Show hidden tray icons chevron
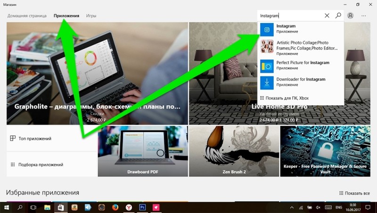Screen dimensions: 377x213 tap(292, 207)
